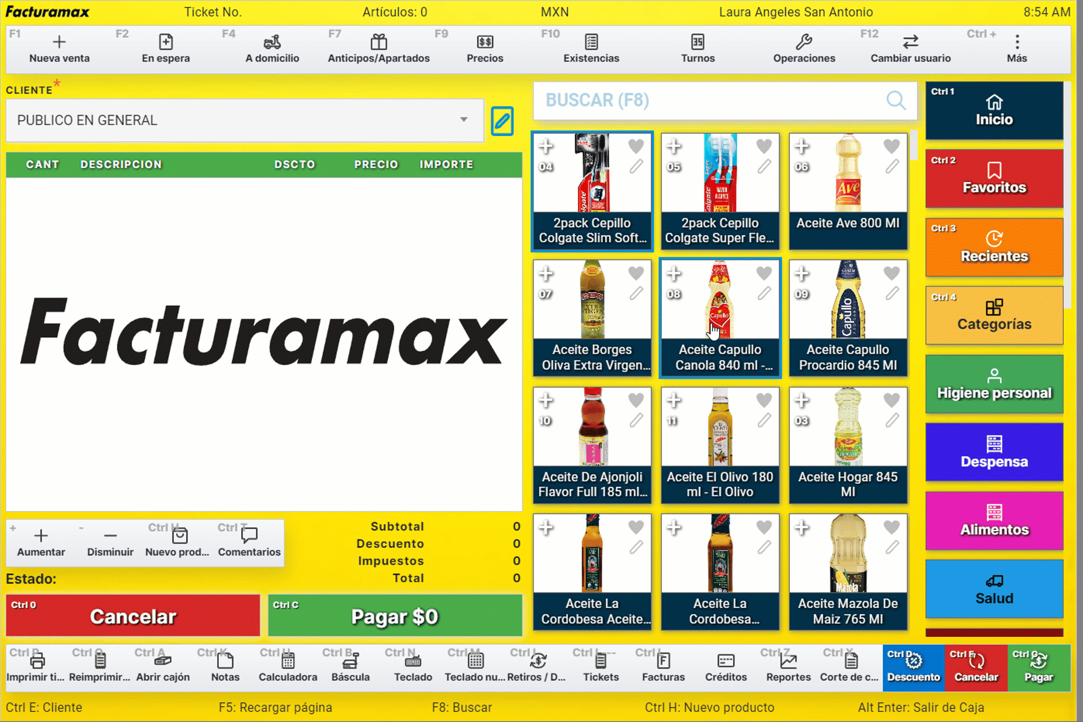Open the Calculadora tool
This screenshot has height=722, width=1083.
click(288, 668)
